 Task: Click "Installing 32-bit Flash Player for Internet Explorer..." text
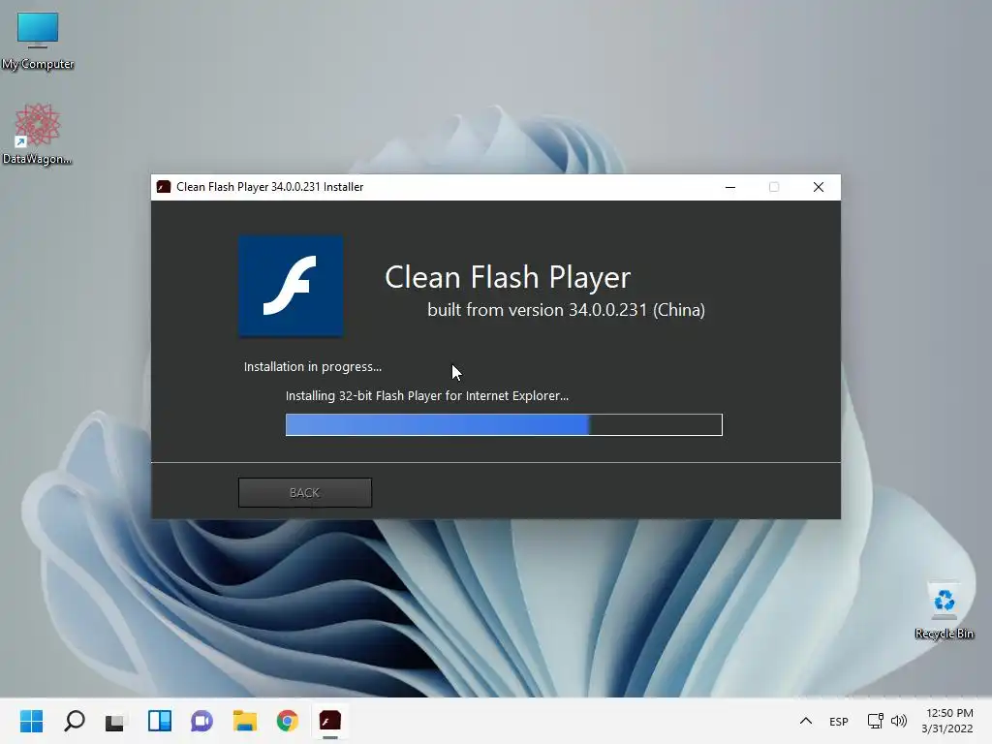pos(427,396)
